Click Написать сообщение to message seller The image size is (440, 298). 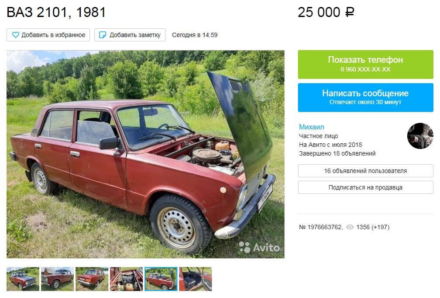[366, 98]
